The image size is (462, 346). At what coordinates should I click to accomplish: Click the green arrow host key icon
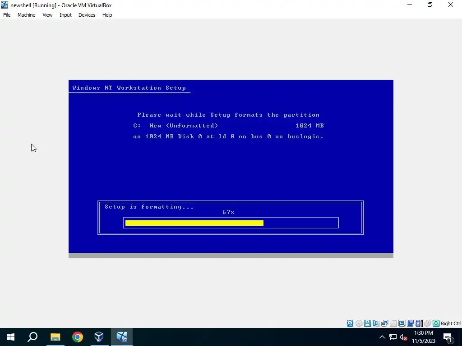(x=436, y=323)
